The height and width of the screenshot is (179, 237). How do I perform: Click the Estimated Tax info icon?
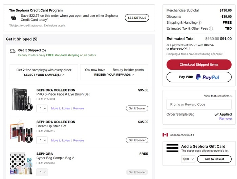[211, 29]
